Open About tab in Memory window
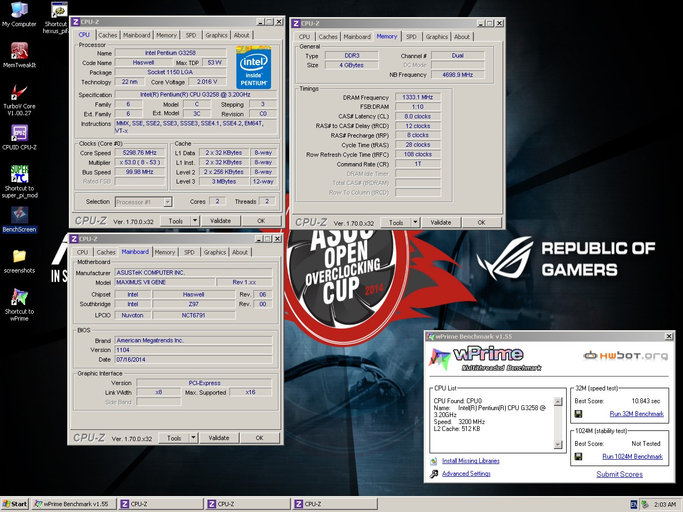This screenshot has height=512, width=683. click(462, 37)
